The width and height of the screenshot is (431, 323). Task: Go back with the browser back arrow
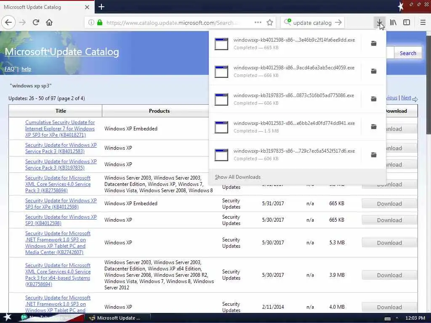pyautogui.click(x=8, y=23)
